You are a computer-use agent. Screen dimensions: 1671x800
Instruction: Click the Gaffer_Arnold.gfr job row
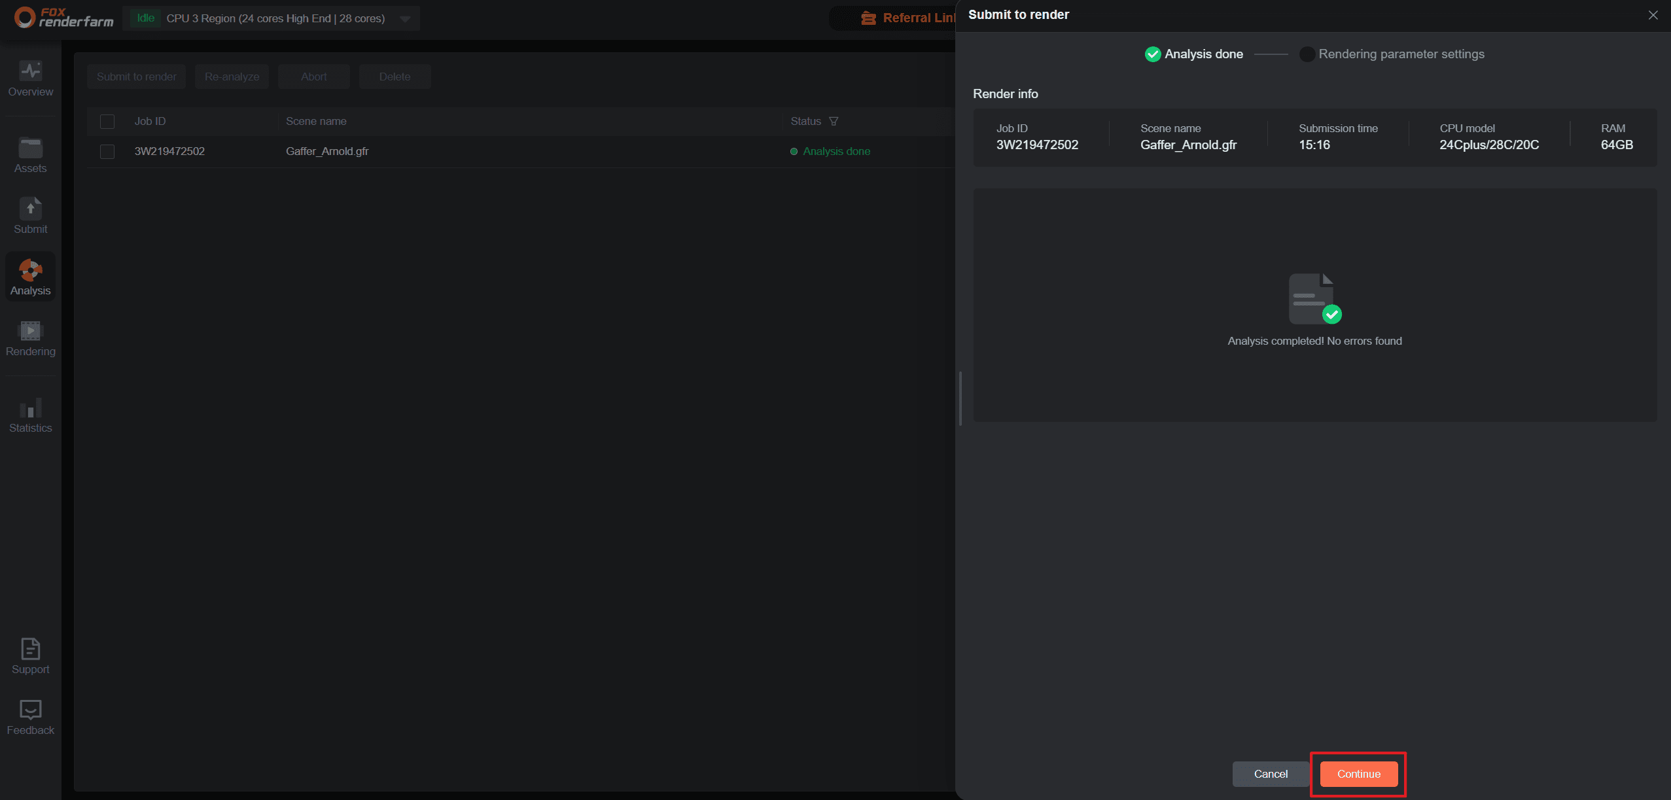click(327, 152)
